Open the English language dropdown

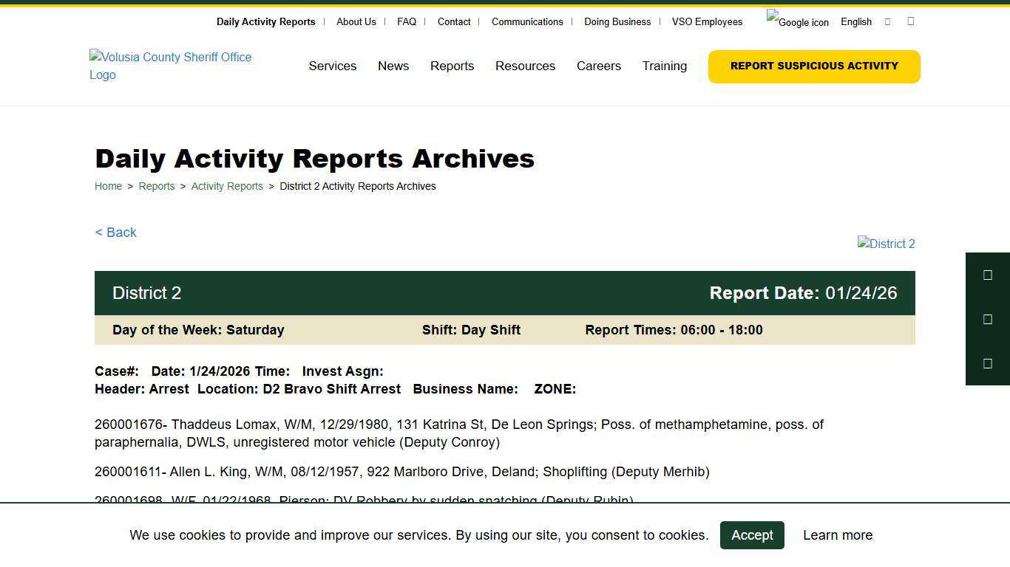(855, 21)
